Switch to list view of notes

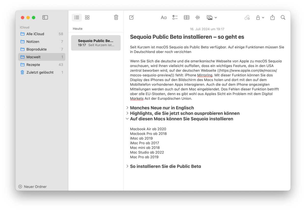[x=77, y=18]
